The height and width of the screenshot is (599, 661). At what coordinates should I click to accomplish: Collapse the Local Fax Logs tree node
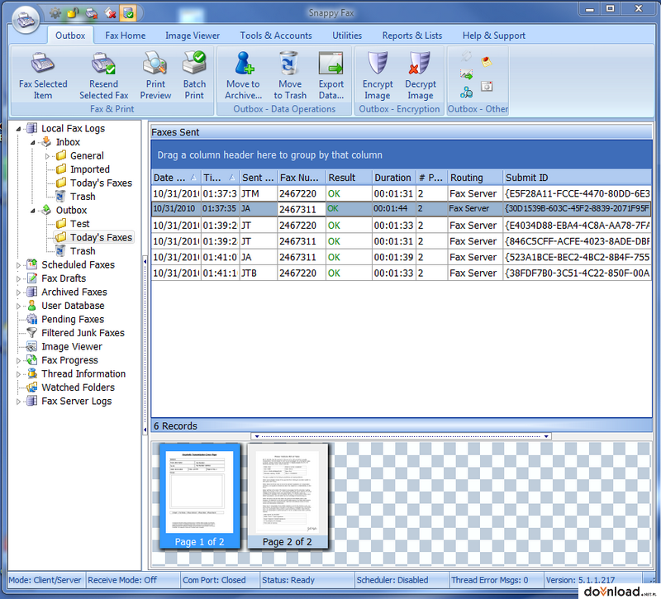(x=18, y=129)
